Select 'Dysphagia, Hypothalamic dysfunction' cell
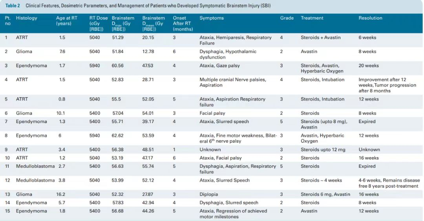 point(228,54)
